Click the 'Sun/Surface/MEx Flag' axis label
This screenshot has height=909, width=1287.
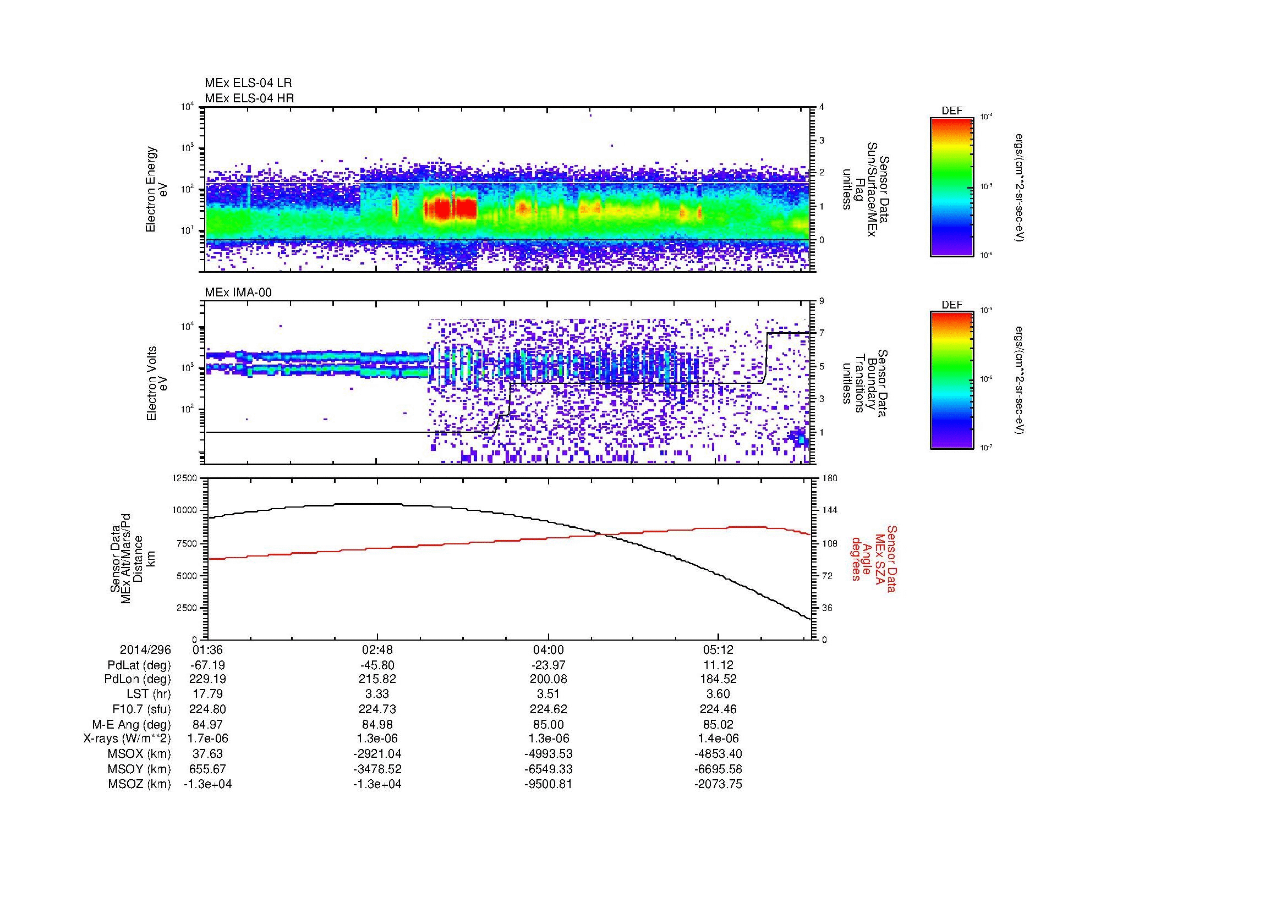click(866, 189)
